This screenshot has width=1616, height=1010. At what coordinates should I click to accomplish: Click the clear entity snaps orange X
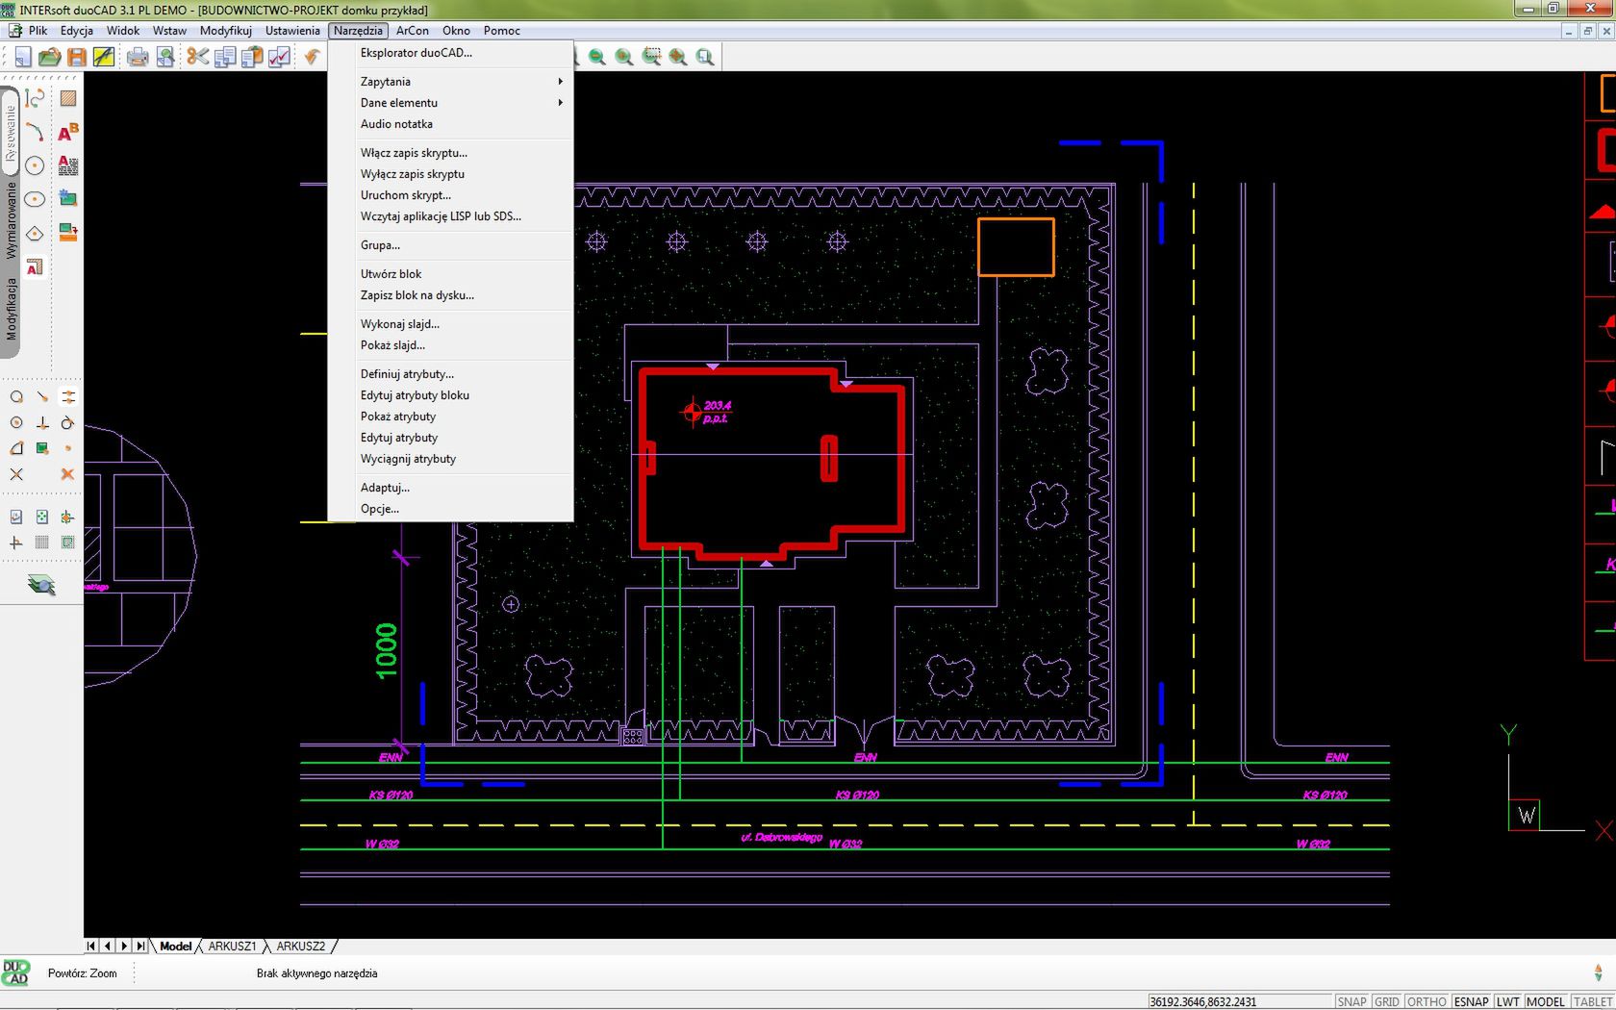(67, 474)
